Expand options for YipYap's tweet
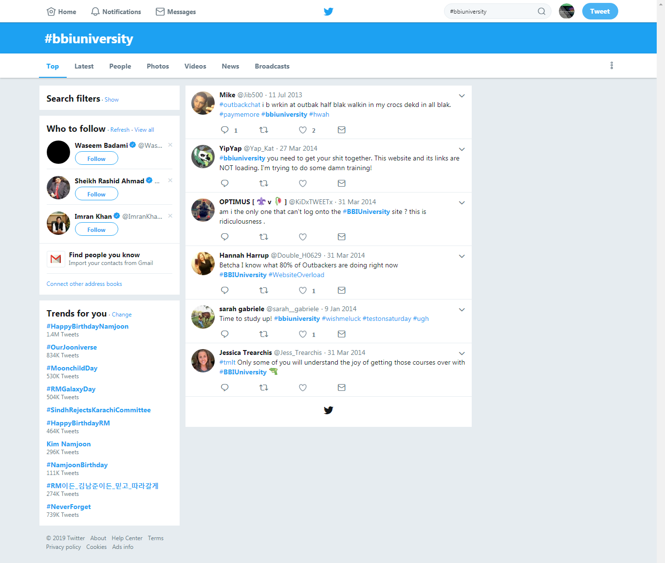This screenshot has height=563, width=665. coord(462,149)
